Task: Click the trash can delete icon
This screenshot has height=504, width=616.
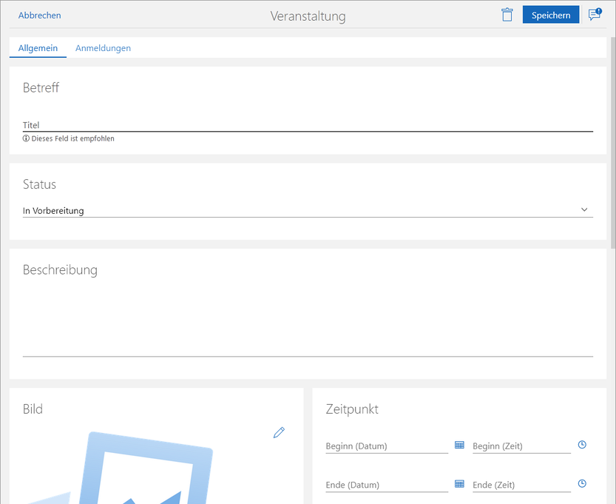Action: coord(507,15)
